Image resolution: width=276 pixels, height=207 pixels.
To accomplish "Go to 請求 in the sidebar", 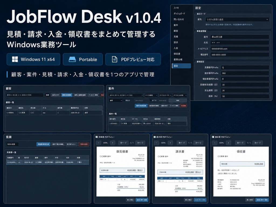I will coord(176,42).
